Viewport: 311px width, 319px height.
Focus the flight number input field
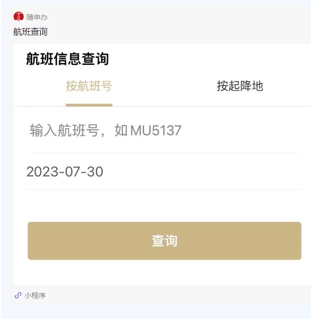pyautogui.click(x=164, y=131)
